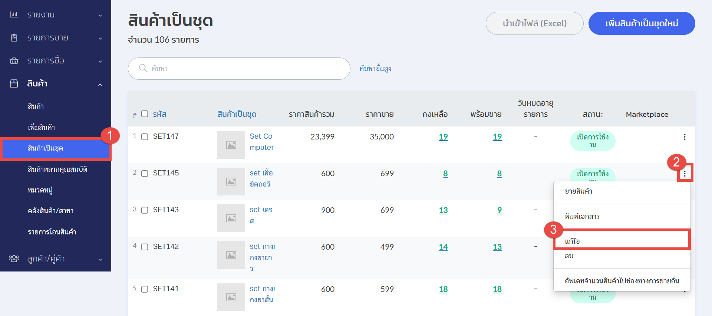Open set เสื้อยืดคอวี product link
The image size is (712, 316).
tap(261, 178)
